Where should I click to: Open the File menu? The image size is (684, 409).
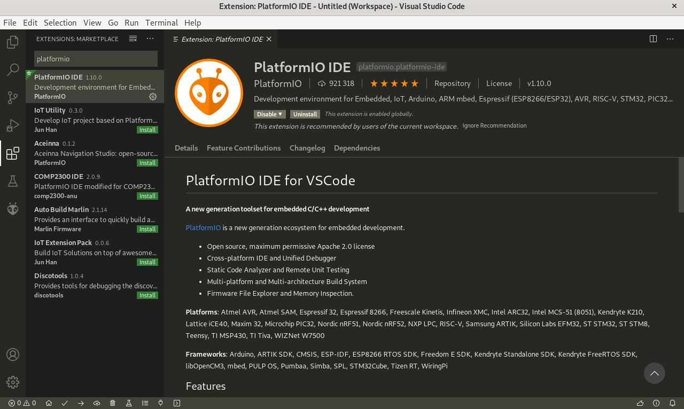click(10, 22)
